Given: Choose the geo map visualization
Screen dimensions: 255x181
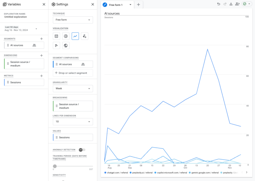Looking at the screenshot, I should (66, 45).
